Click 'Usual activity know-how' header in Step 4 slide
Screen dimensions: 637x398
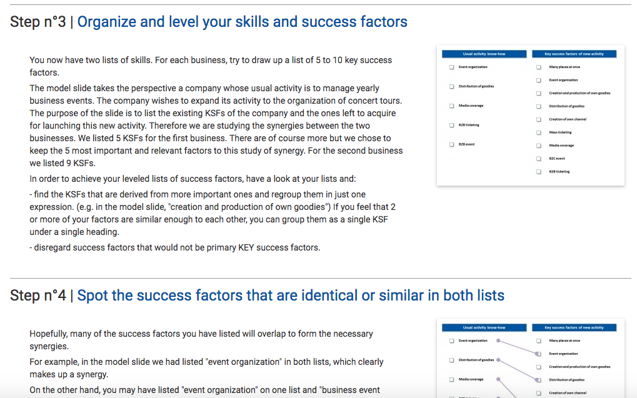(x=484, y=328)
